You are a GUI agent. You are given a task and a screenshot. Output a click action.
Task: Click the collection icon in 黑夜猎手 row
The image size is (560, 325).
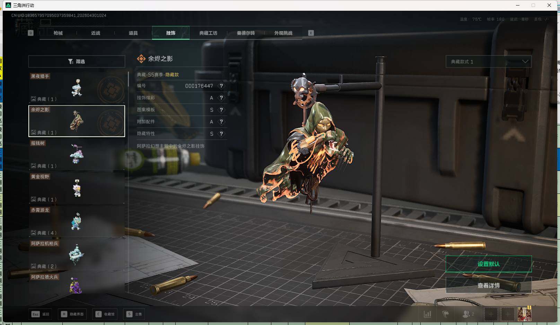coord(33,99)
